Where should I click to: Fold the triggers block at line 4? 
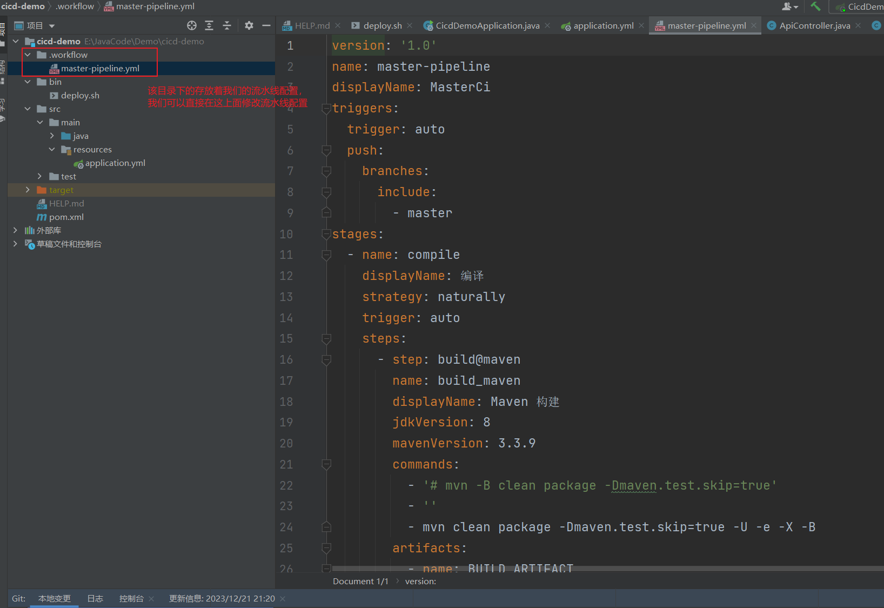[x=326, y=109]
